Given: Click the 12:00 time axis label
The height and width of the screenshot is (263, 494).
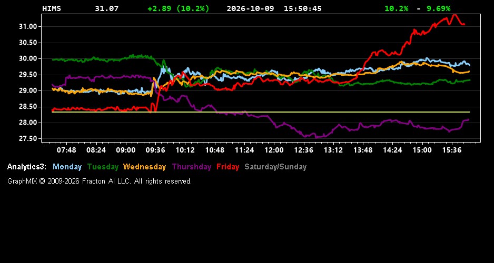Looking at the screenshot, I should point(274,150).
